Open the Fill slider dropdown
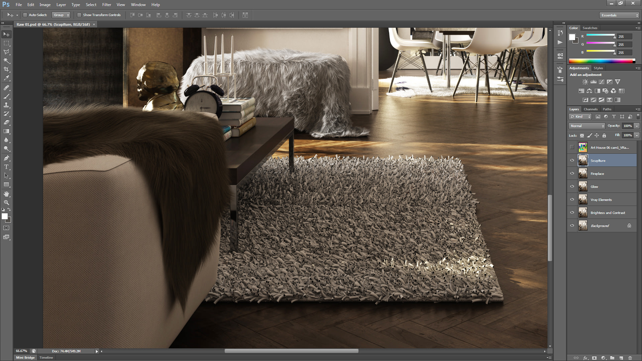This screenshot has width=642, height=361. (637, 135)
